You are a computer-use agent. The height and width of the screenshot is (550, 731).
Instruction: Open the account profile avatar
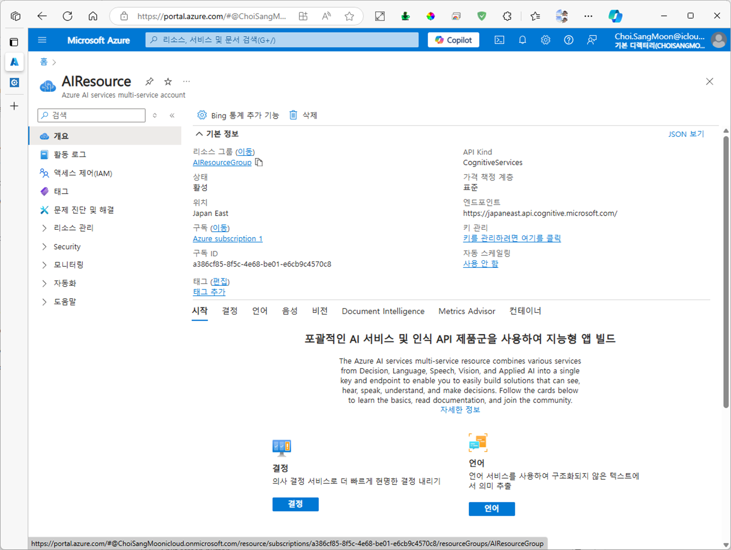pos(718,40)
